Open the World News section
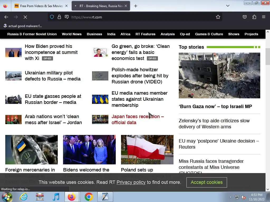The width and height of the screenshot is (270, 202). coord(72,34)
